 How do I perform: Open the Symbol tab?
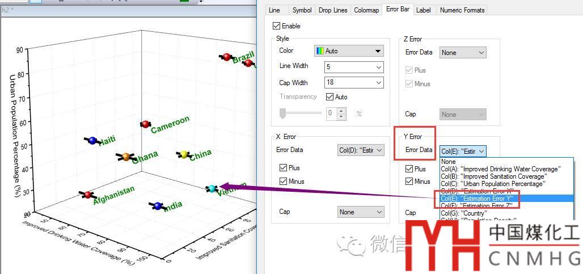click(302, 10)
